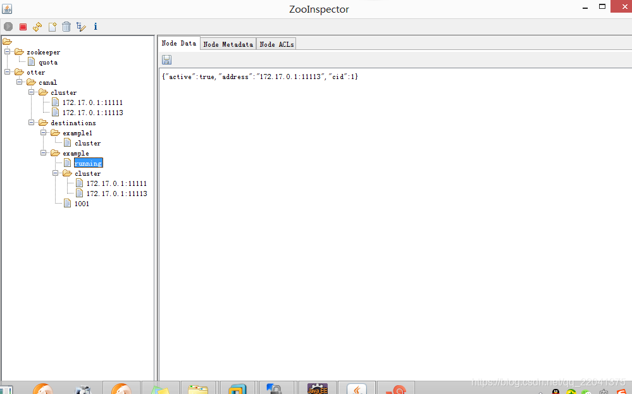Click the zookeeper folder icon

coord(20,52)
